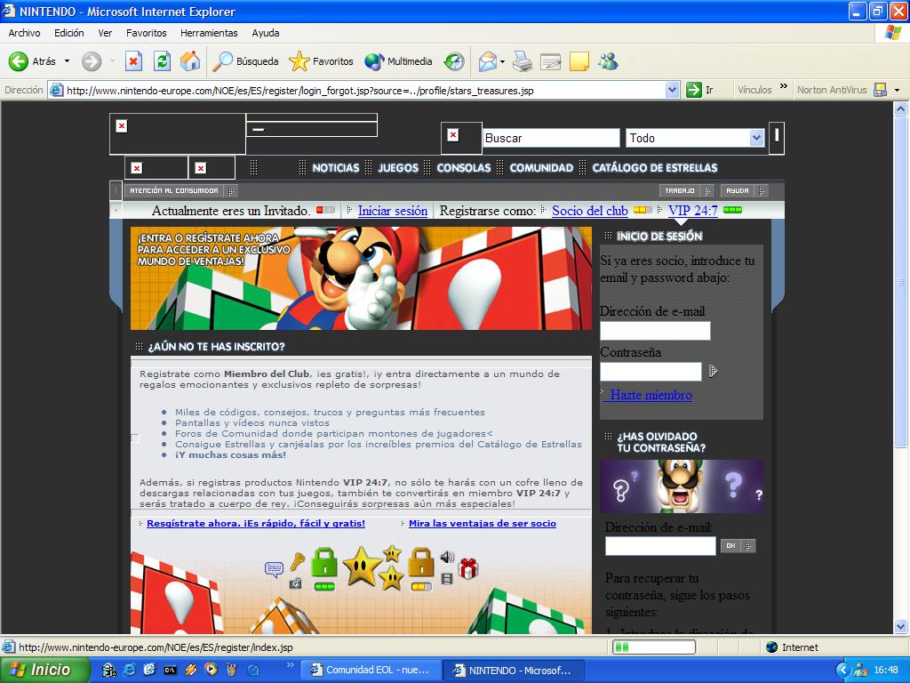The height and width of the screenshot is (683, 910).
Task: Launch Windows Media Player quick launch icon
Action: [x=211, y=670]
